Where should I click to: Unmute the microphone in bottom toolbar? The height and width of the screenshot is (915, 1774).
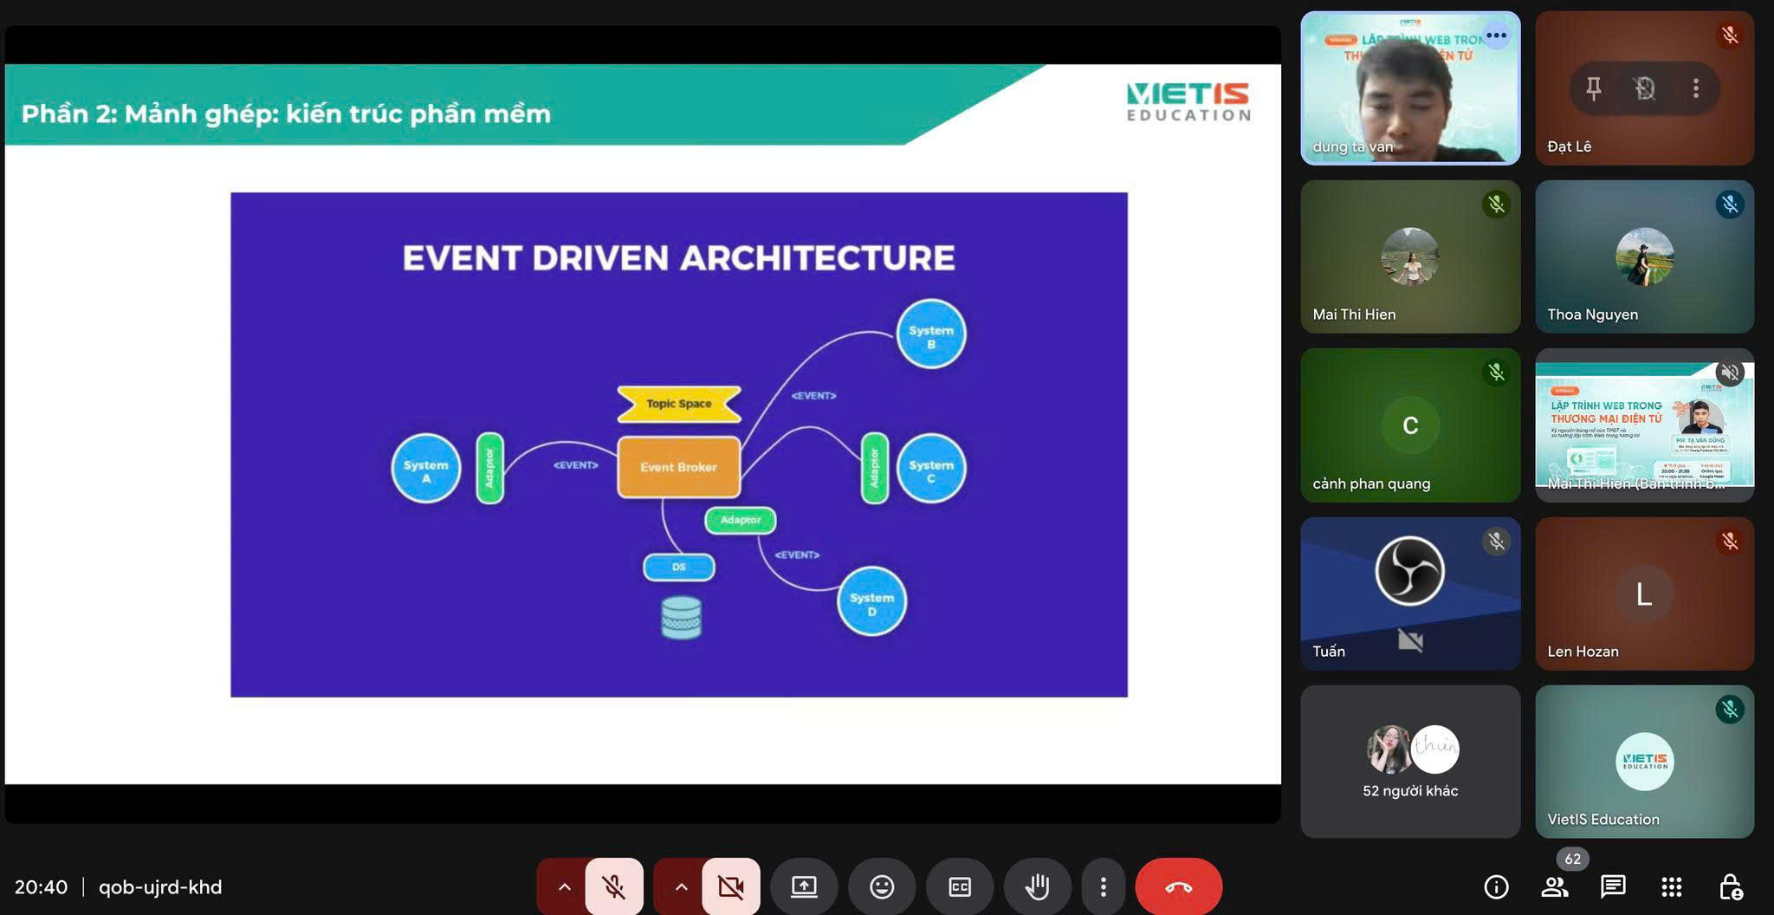click(x=614, y=886)
